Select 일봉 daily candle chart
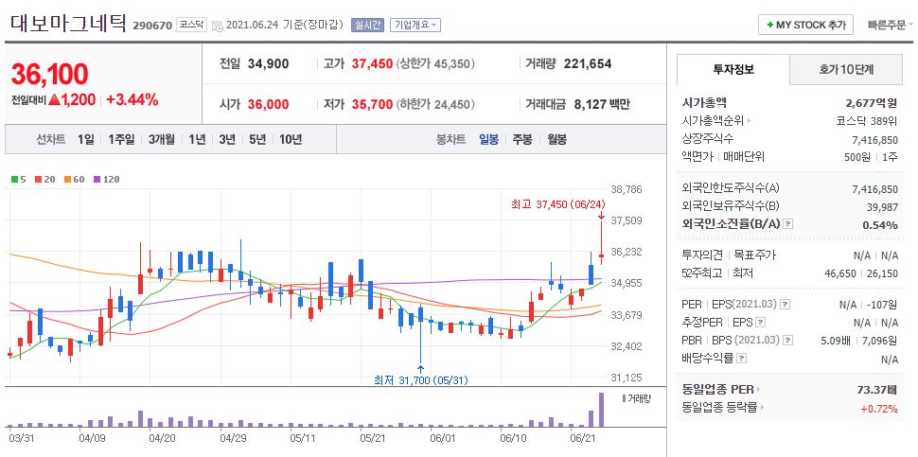 tap(489, 140)
